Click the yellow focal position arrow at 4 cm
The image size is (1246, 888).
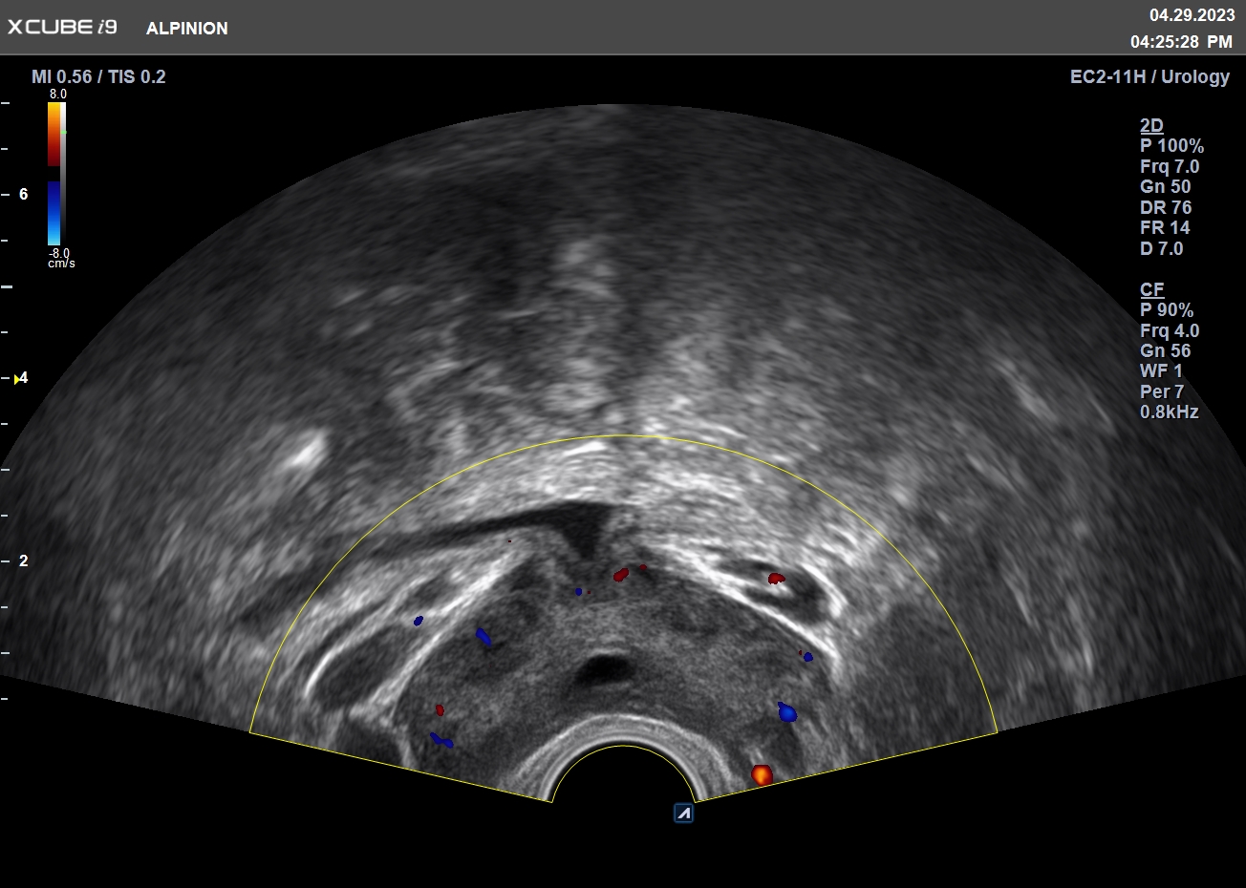[x=17, y=379]
